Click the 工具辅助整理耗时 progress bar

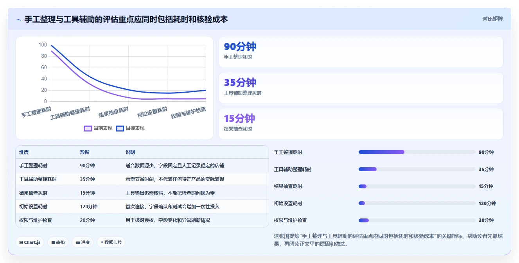coord(417,169)
